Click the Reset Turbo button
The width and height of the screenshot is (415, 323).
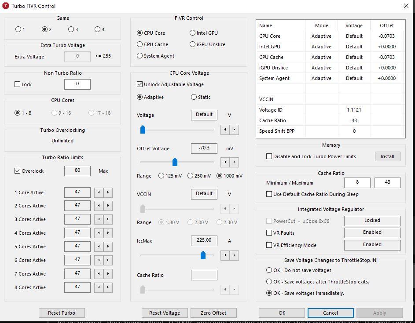[62, 313]
